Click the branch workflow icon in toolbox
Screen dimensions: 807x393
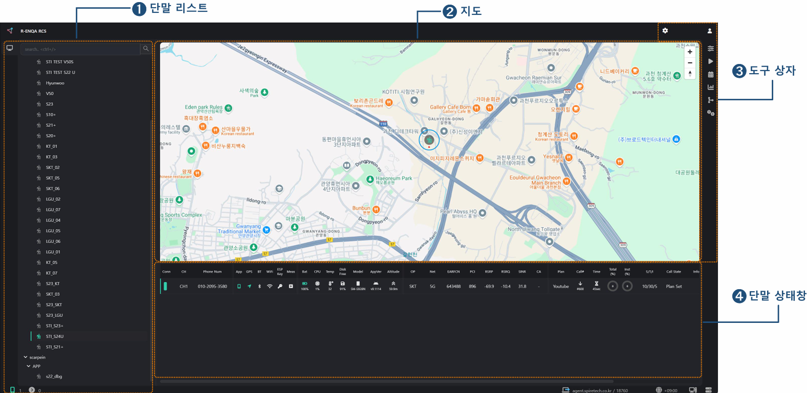(710, 100)
